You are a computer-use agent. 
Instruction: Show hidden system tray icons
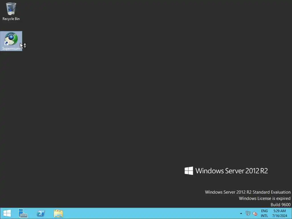[x=241, y=213]
